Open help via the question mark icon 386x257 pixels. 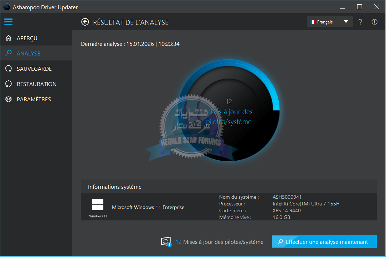click(x=360, y=22)
